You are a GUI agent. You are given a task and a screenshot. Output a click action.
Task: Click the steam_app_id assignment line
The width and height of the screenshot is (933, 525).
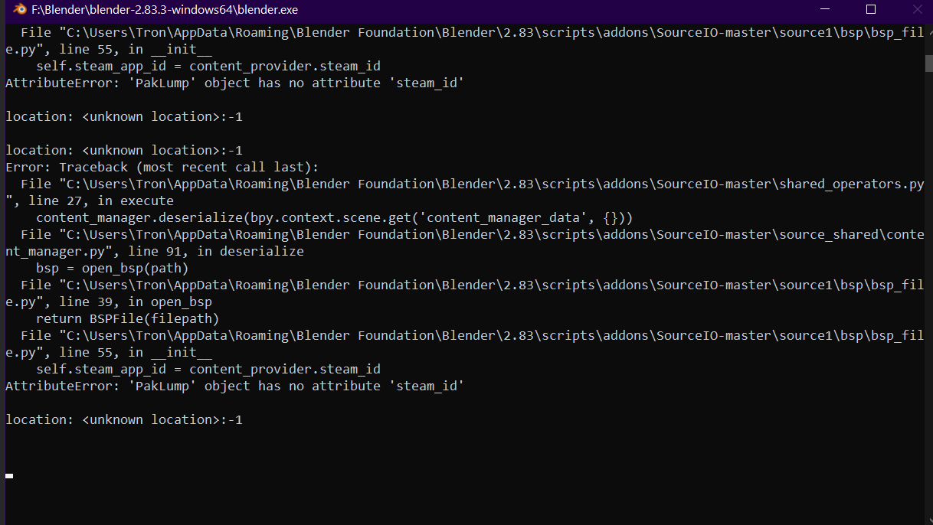pos(208,369)
